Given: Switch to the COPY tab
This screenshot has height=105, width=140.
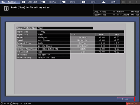Looking at the screenshot, I should click(90, 2).
